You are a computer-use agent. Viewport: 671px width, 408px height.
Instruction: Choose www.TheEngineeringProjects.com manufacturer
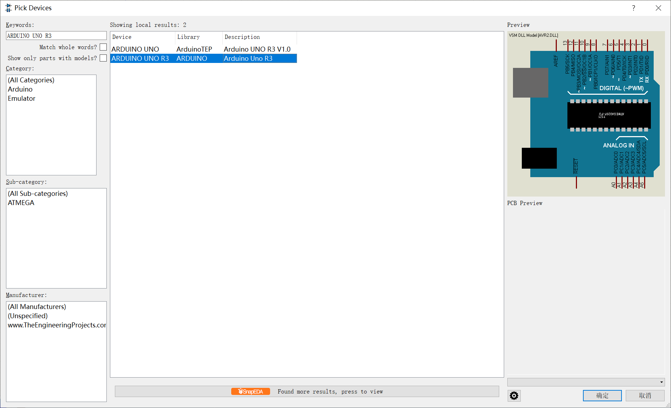tap(57, 325)
